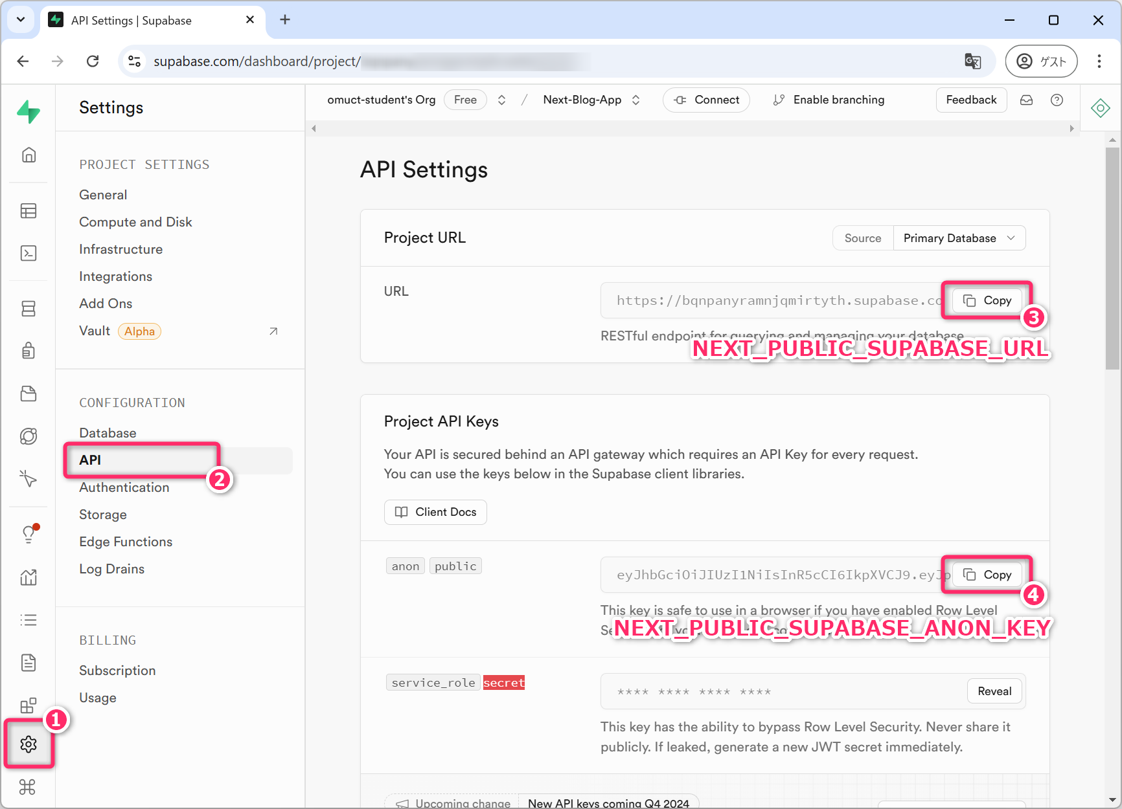Click the Connect button
1122x809 pixels.
(x=706, y=100)
